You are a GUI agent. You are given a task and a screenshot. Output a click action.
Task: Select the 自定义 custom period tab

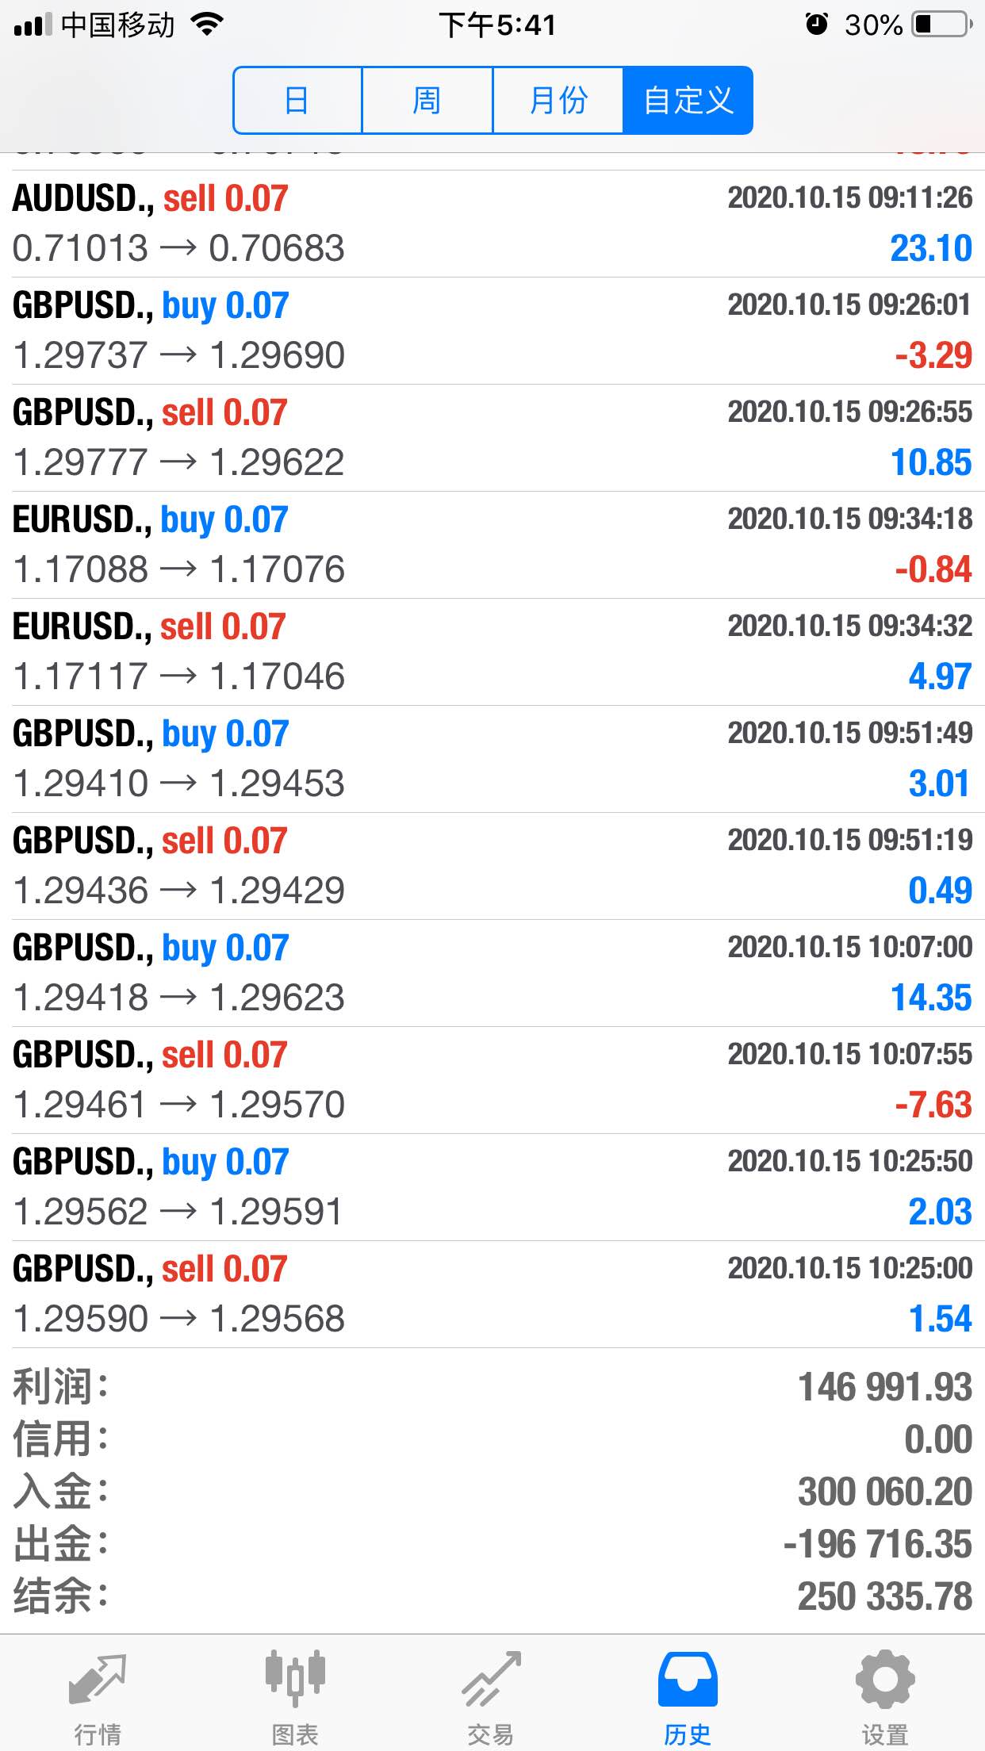(x=688, y=101)
